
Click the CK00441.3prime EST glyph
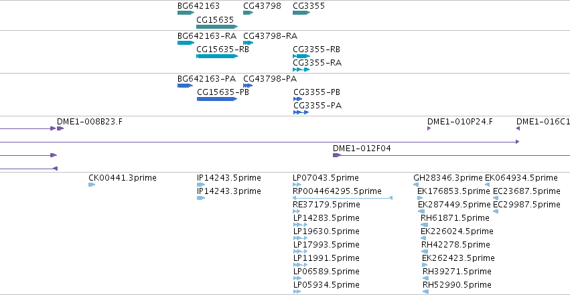point(92,185)
